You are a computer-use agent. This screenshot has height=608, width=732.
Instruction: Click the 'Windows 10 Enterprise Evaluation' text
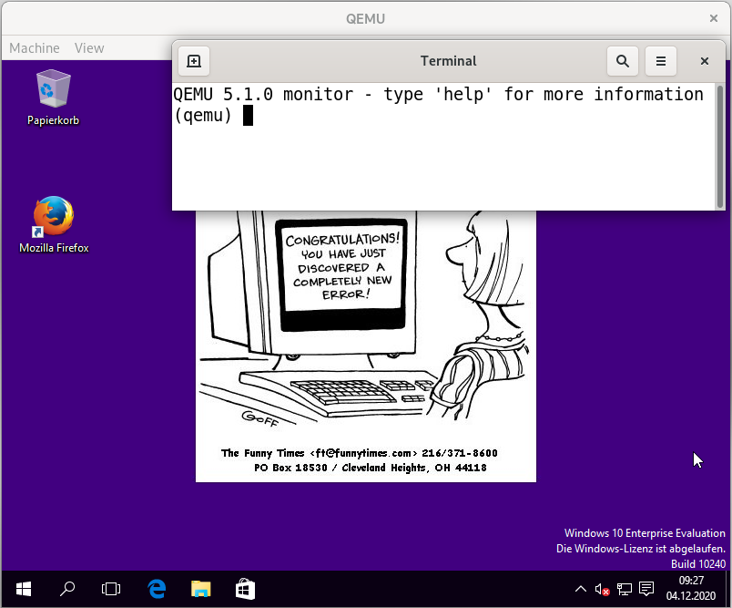[645, 533]
